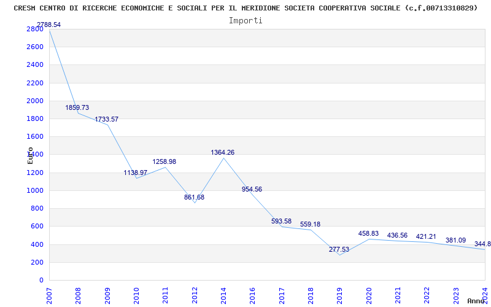This screenshot has width=491, height=307.
Task: Select the 2008 x-axis tick
Action: [x=78, y=295]
